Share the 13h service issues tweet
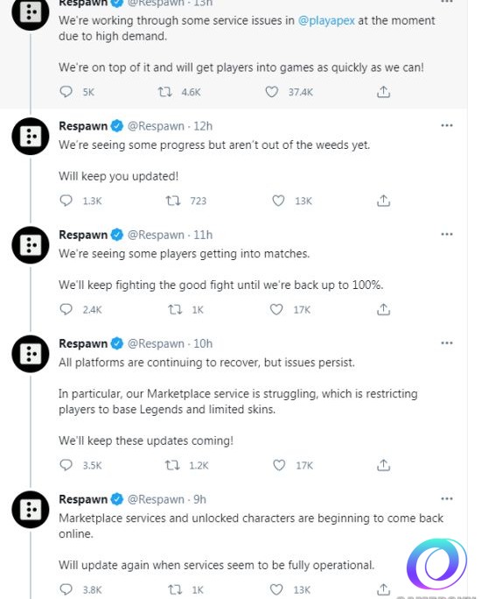The width and height of the screenshot is (481, 599). pos(383,92)
